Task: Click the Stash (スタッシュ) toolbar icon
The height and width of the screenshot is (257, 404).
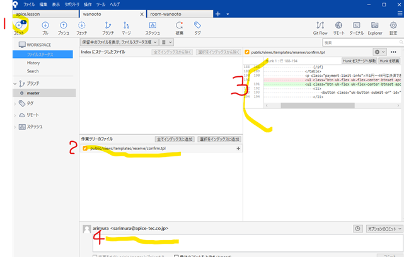Action: [153, 25]
